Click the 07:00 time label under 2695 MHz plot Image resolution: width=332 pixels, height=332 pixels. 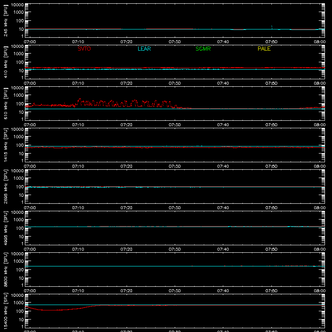[x=30, y=208]
